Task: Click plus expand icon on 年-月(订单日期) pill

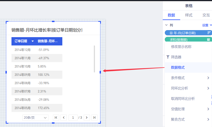Action: [x=171, y=33]
